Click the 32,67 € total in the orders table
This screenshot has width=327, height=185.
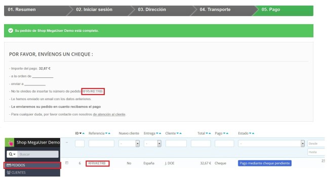point(206,163)
